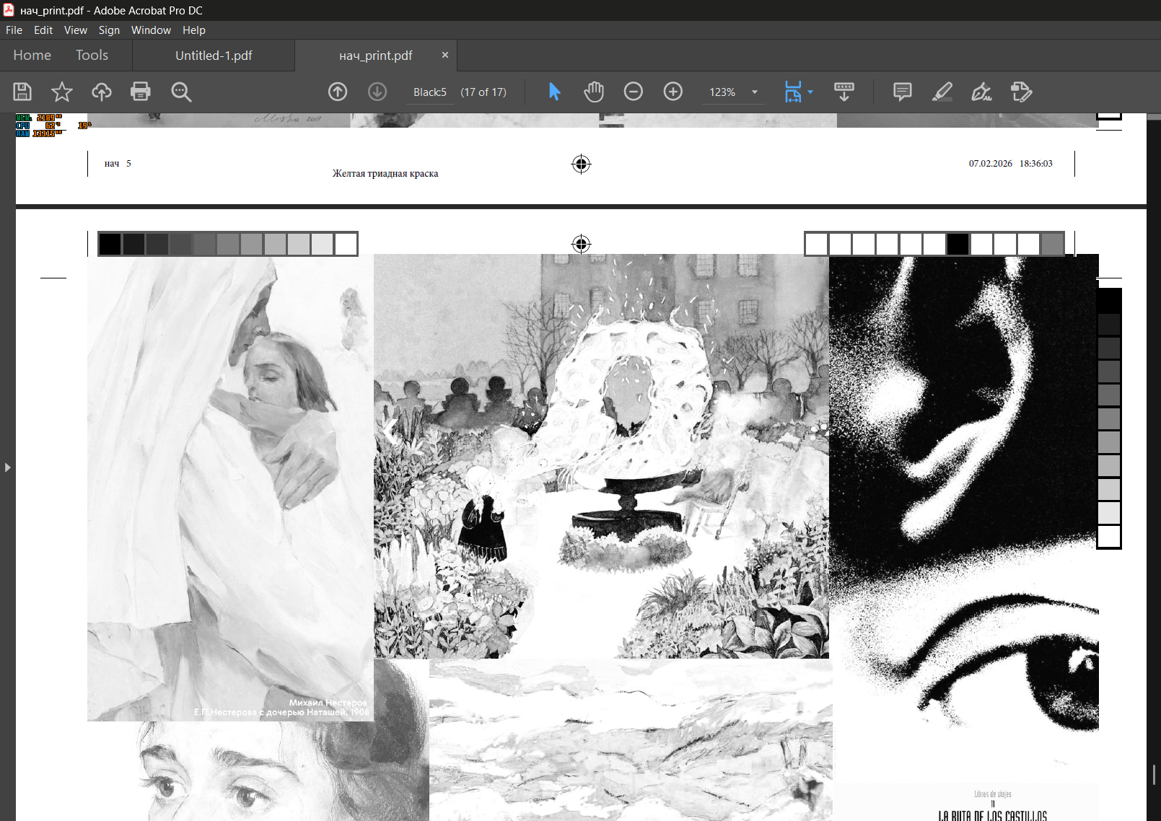Zoom out with the minus icon
Image resolution: width=1161 pixels, height=821 pixels.
click(634, 92)
